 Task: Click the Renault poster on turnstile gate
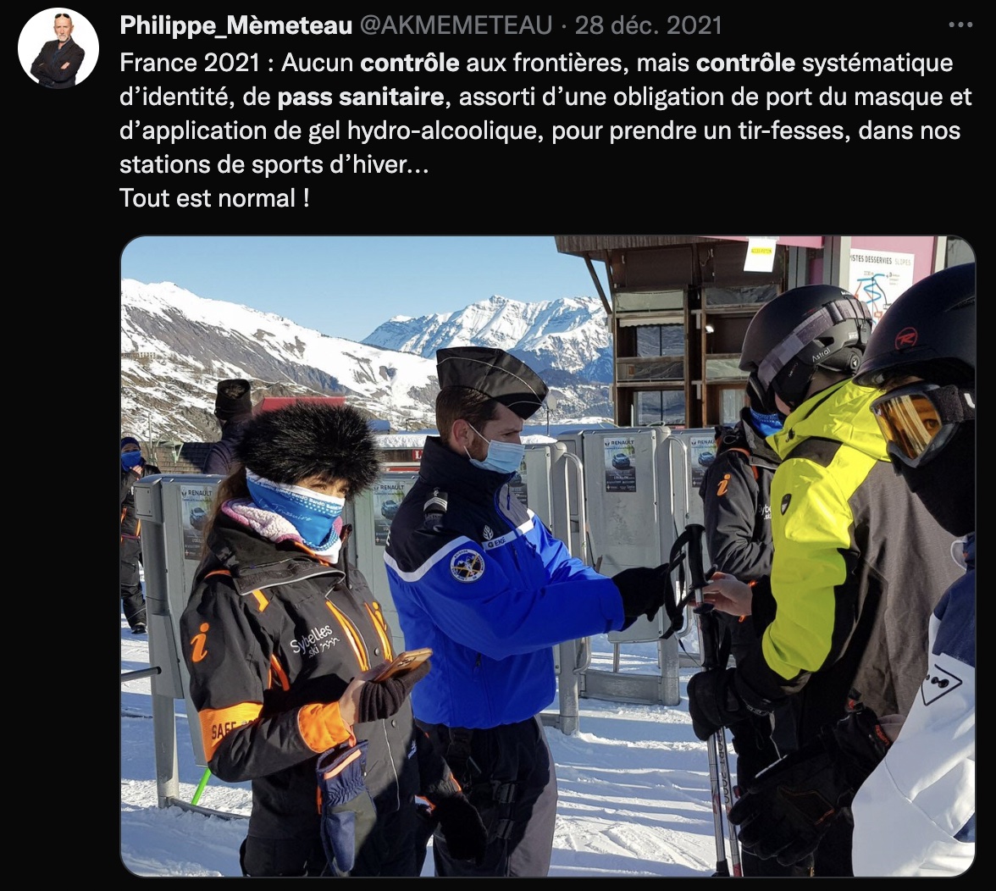point(619,463)
